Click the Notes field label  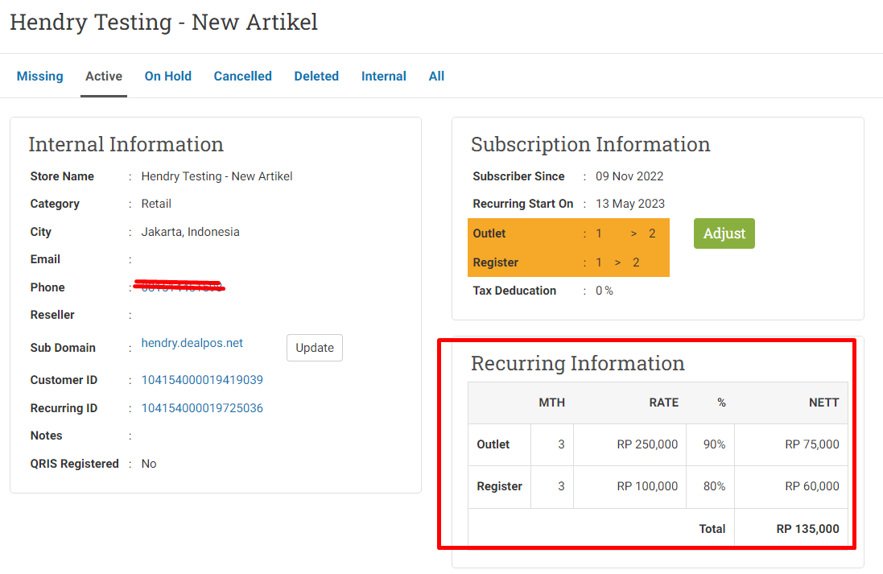click(46, 436)
